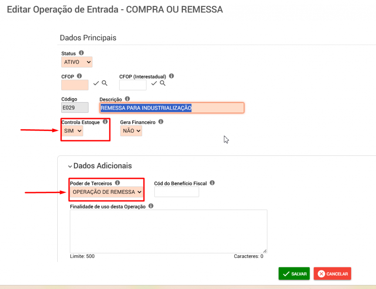Open the CFOP (Interestadual) search magnifier

[x=163, y=83]
